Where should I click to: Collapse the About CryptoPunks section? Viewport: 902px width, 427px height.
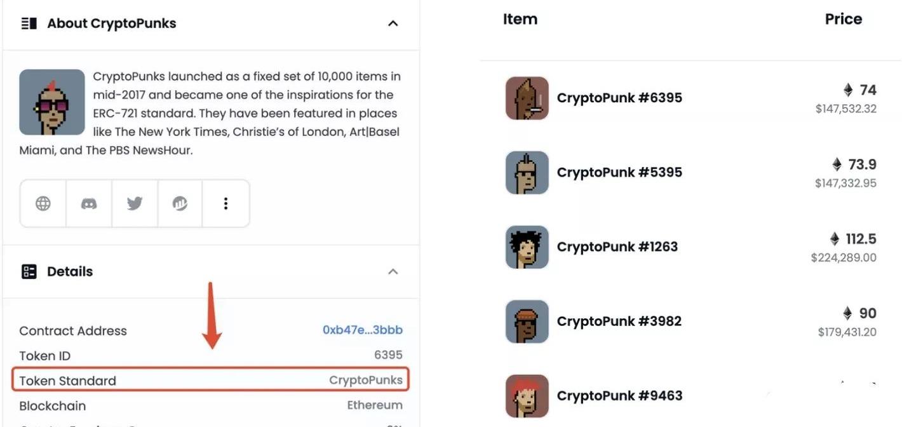pos(393,24)
